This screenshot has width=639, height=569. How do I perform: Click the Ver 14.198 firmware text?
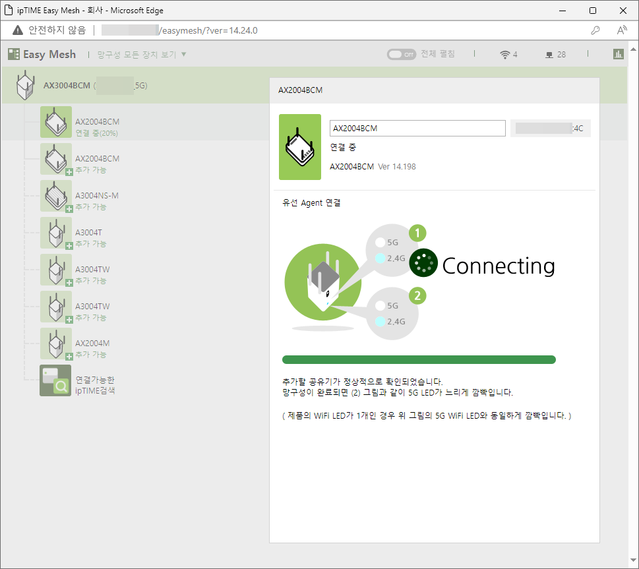tap(397, 167)
